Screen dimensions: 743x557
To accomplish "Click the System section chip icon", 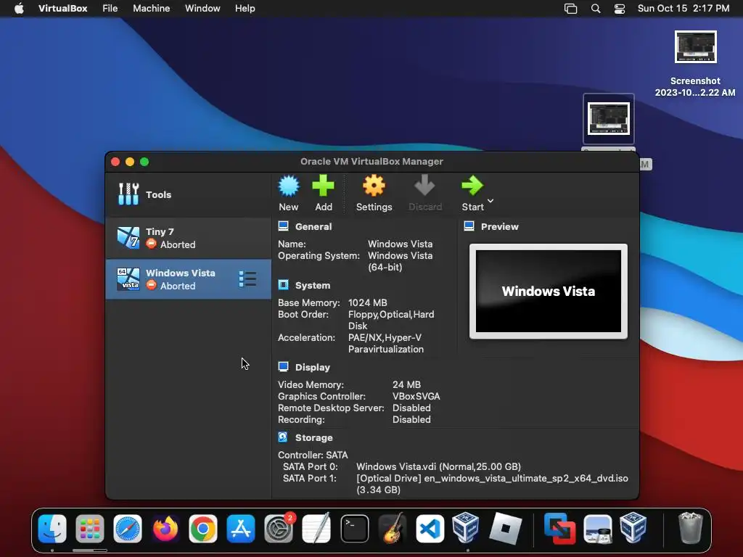I will 284,285.
